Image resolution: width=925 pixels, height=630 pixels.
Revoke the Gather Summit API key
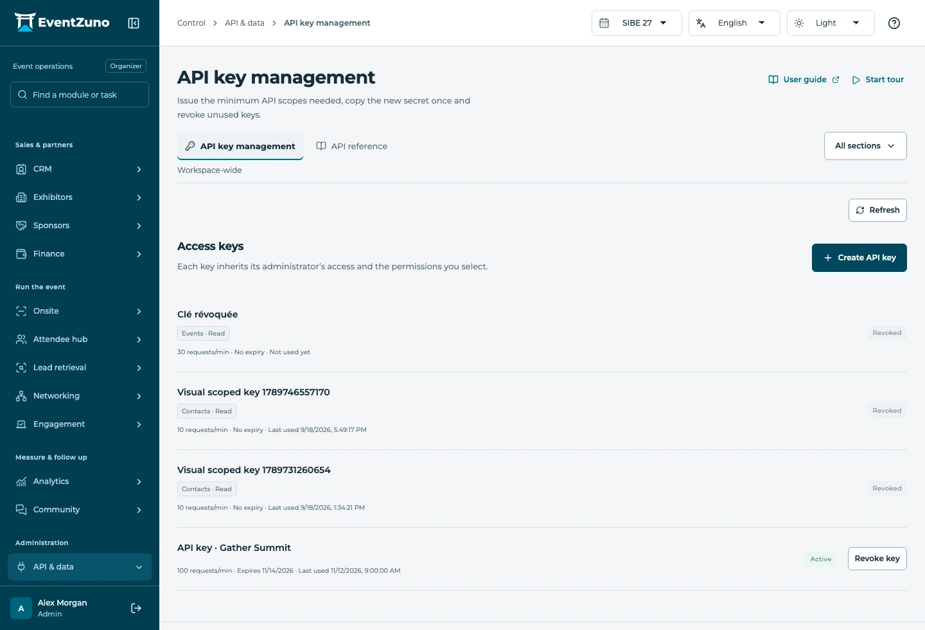click(x=877, y=559)
